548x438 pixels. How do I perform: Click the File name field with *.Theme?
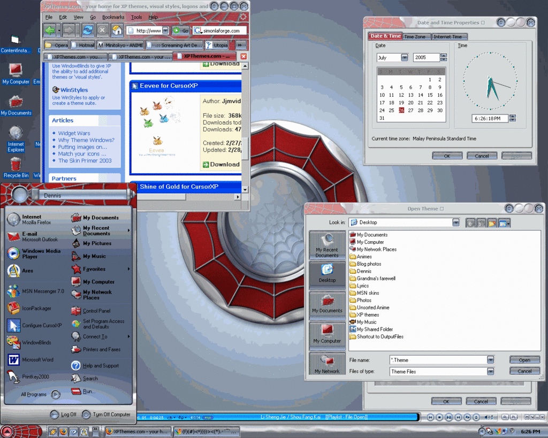click(x=438, y=360)
